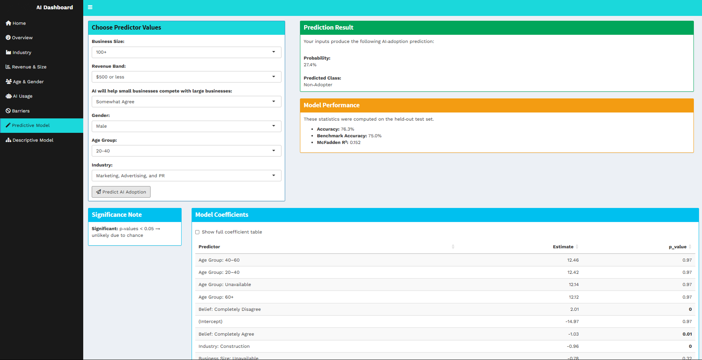
Task: Click the Prediction Result header
Action: [328, 27]
